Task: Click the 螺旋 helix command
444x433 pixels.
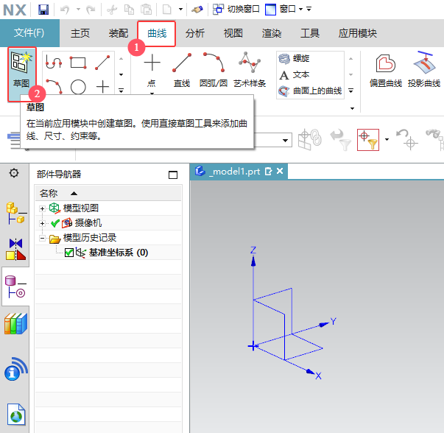Action: point(295,58)
